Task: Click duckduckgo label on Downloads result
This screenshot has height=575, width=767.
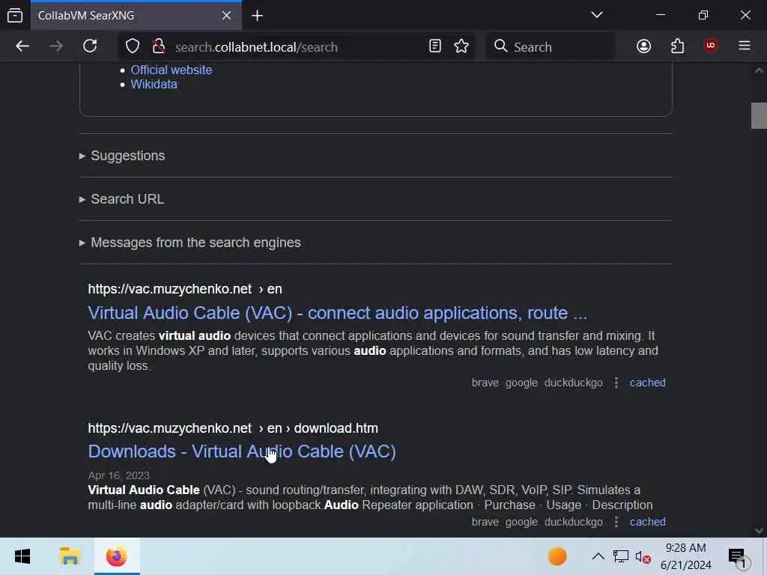Action: (x=573, y=522)
